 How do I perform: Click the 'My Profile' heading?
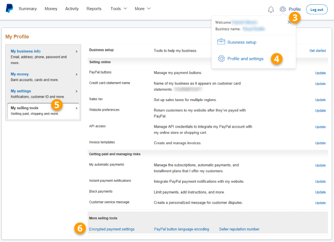pyautogui.click(x=17, y=37)
